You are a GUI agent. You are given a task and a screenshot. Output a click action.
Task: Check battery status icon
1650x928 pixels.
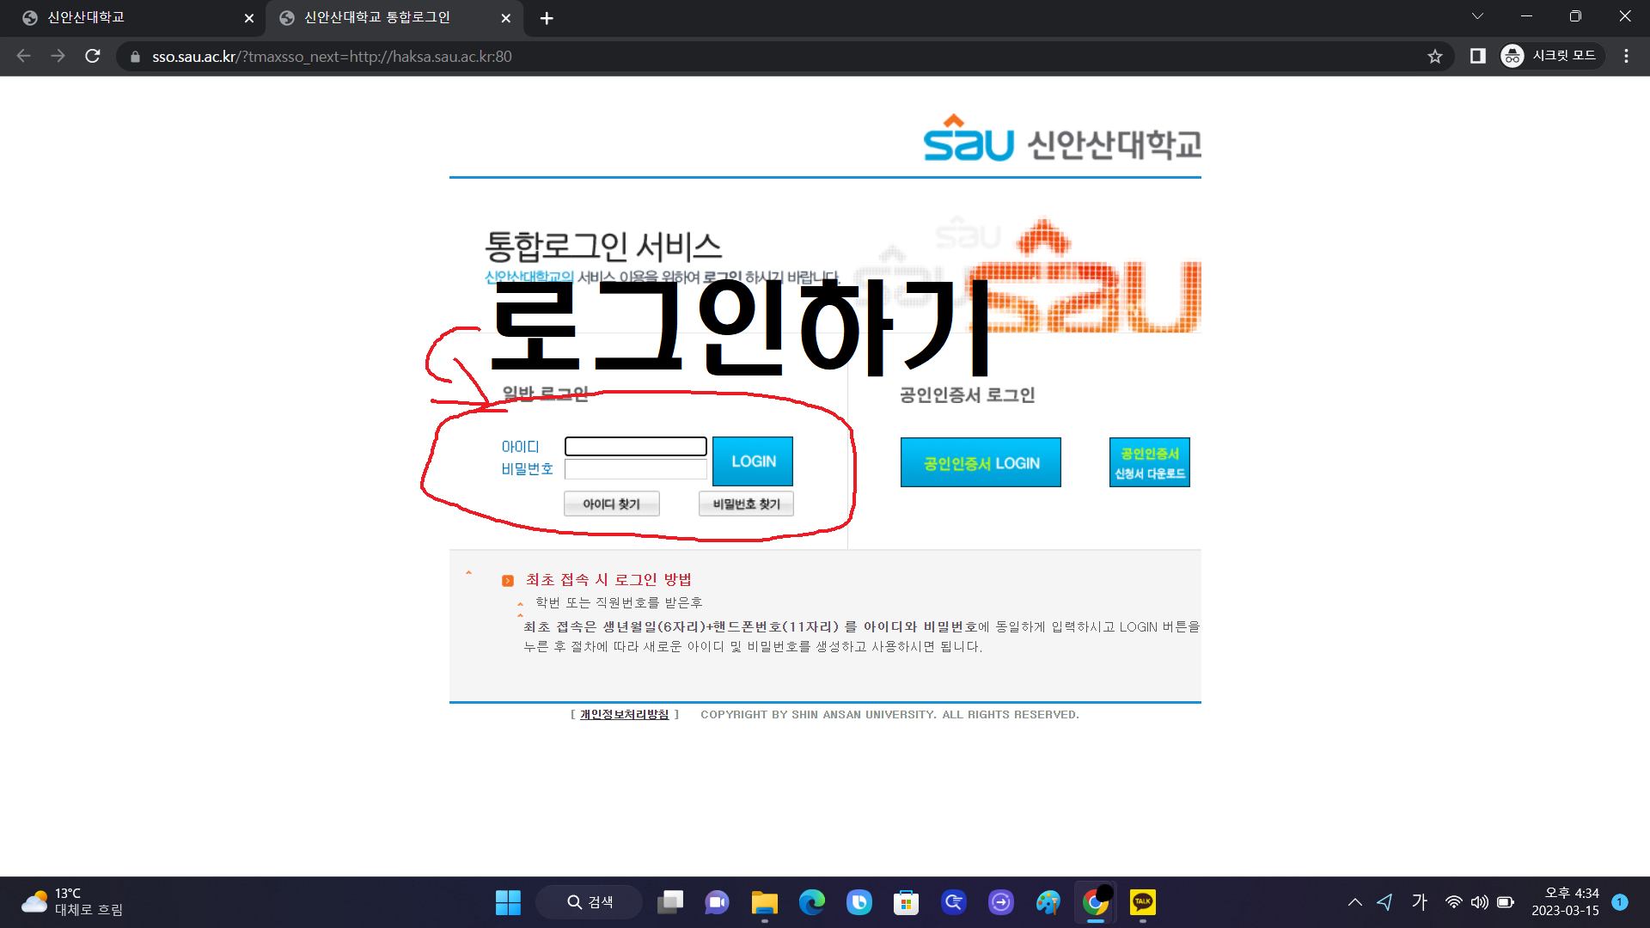tap(1506, 902)
